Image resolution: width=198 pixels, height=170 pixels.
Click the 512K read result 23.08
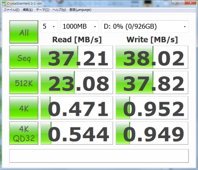coord(77,82)
